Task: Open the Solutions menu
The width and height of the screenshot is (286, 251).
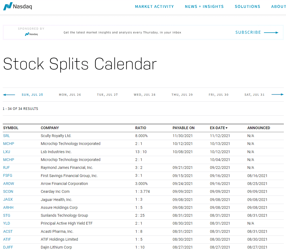Action: pos(247,7)
